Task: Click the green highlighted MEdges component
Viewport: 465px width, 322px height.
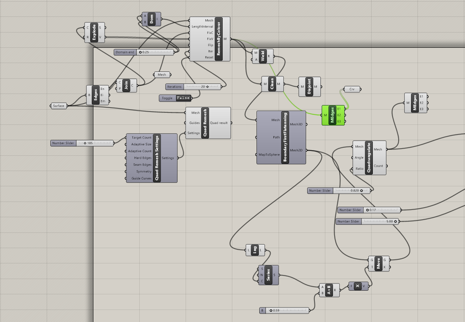Action: pos(333,115)
